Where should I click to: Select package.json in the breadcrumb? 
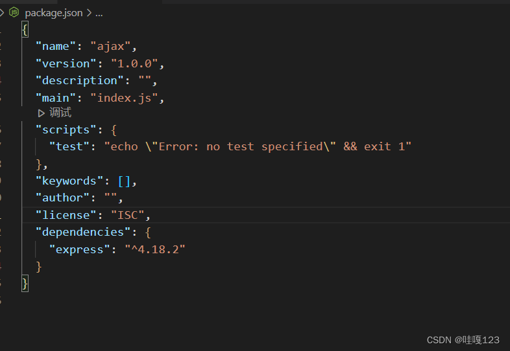click(54, 13)
